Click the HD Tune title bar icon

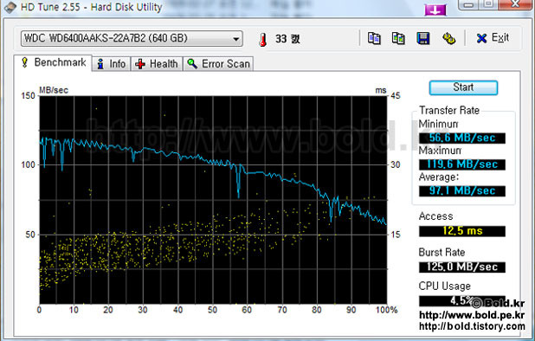coord(10,7)
